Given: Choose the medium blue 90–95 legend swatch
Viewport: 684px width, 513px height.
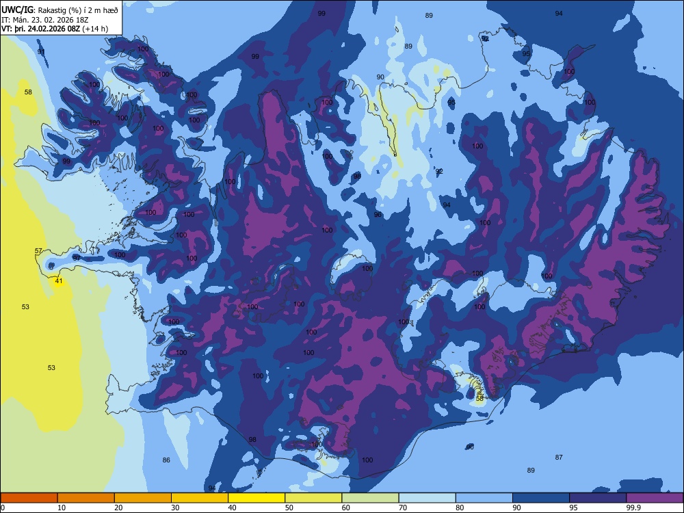Looking at the screenshot, I should coord(541,498).
